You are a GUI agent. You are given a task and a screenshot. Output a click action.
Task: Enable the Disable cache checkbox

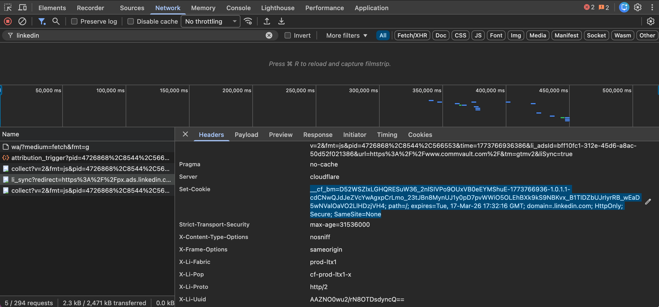[131, 21]
